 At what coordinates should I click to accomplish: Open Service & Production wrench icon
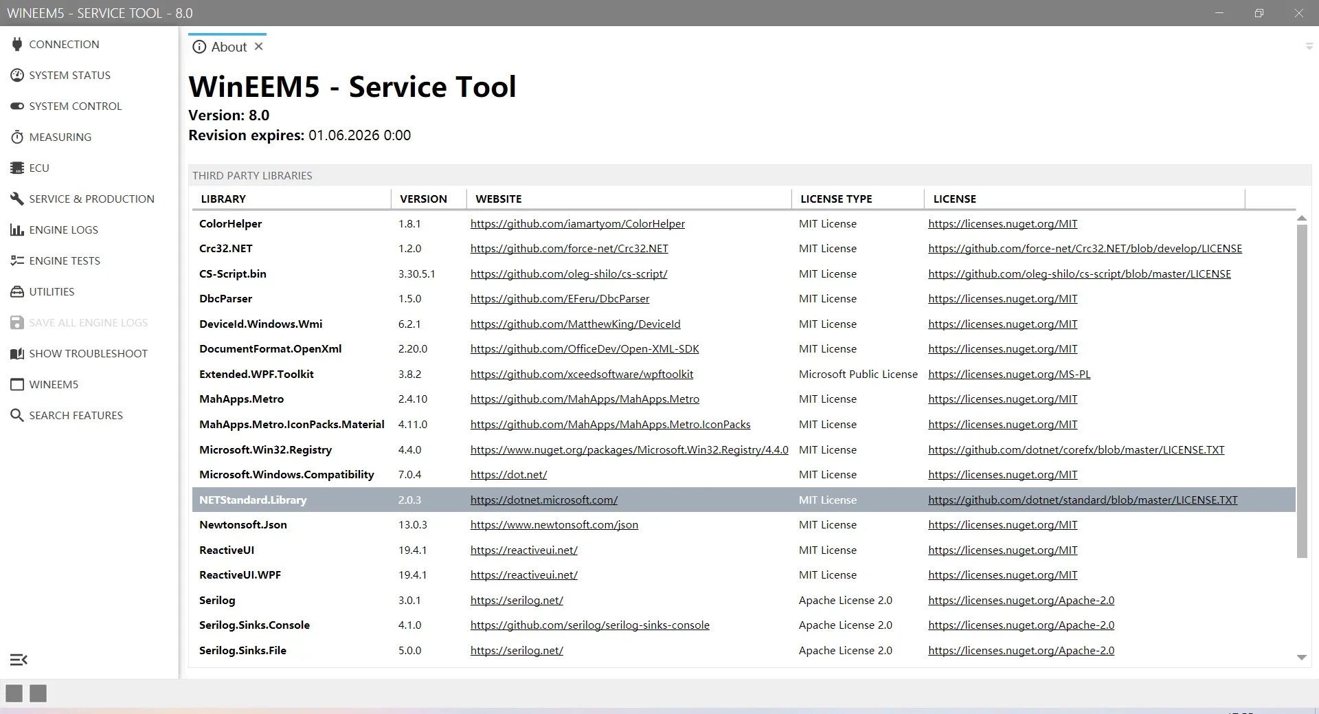click(17, 199)
